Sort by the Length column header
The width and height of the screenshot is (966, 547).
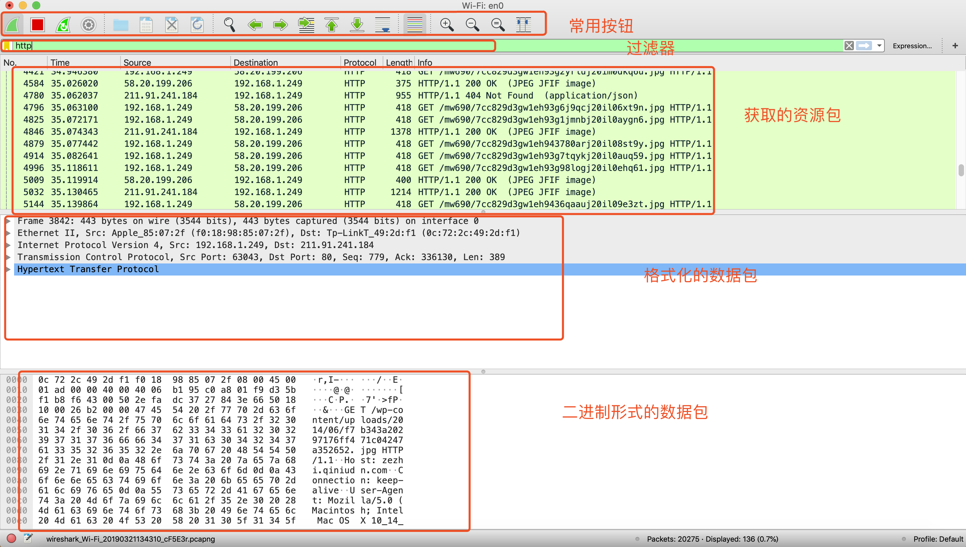click(x=399, y=62)
